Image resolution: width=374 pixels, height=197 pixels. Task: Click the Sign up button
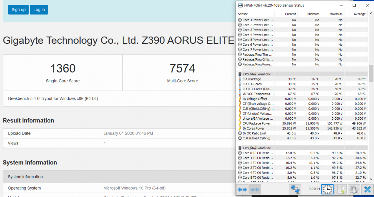pos(18,10)
